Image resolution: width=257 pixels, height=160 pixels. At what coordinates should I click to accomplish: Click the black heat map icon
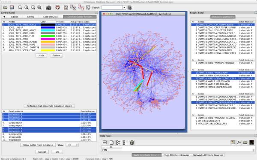[x=251, y=143]
